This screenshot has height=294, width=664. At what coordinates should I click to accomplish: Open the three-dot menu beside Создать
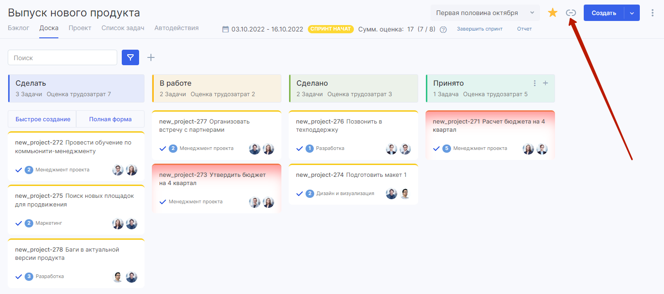[652, 13]
